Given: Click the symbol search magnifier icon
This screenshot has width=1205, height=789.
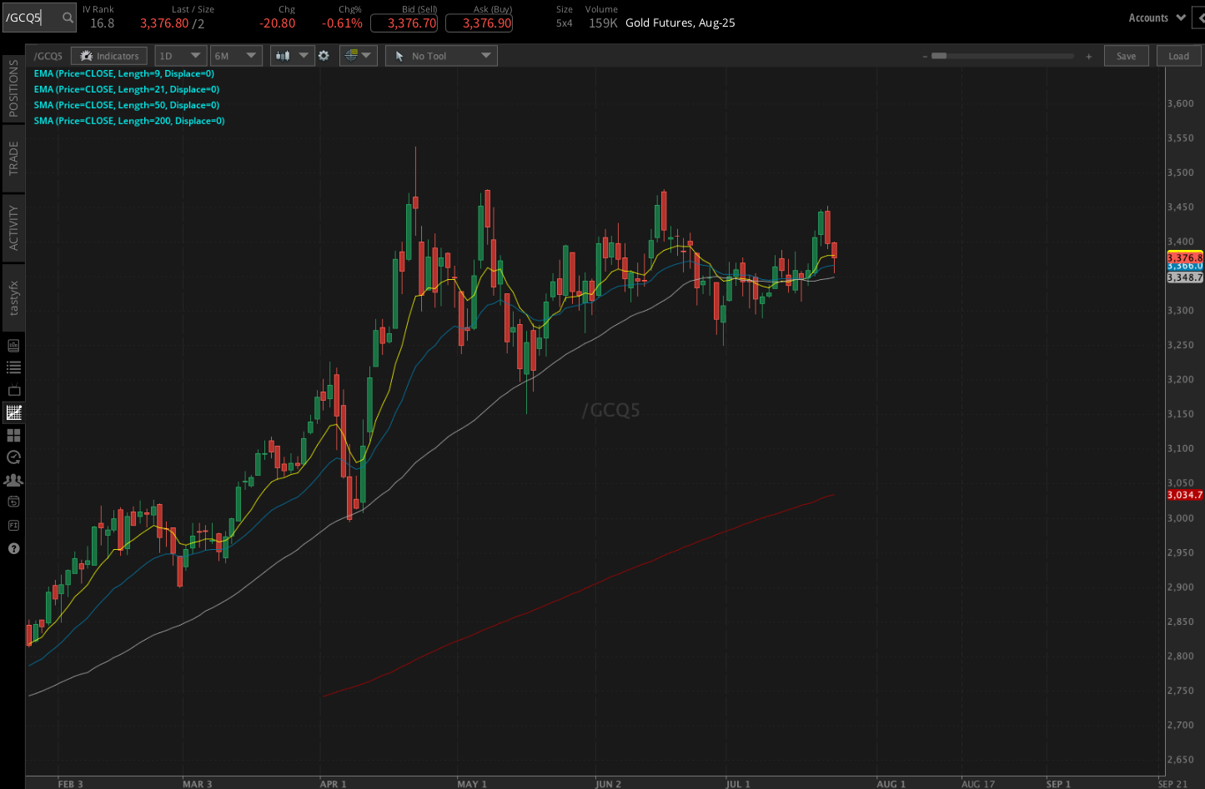Looking at the screenshot, I should click(67, 17).
